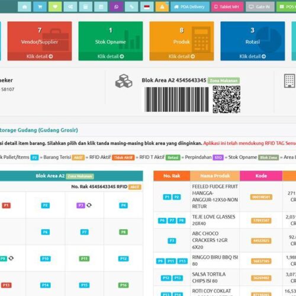
Task: Open Gate IN
Action: click(260, 7)
